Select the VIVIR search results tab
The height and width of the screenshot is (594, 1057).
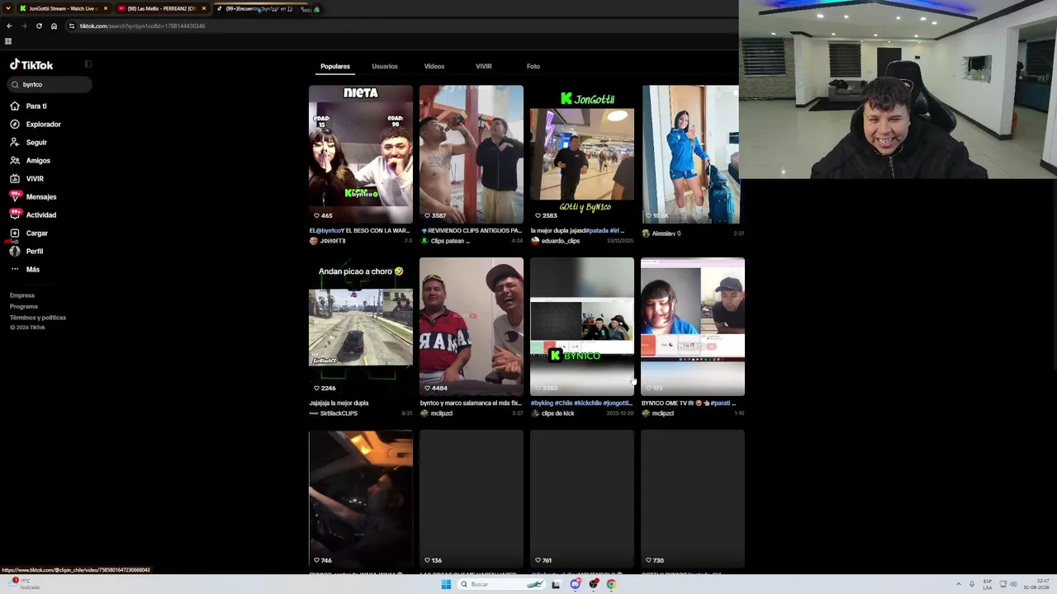click(484, 66)
